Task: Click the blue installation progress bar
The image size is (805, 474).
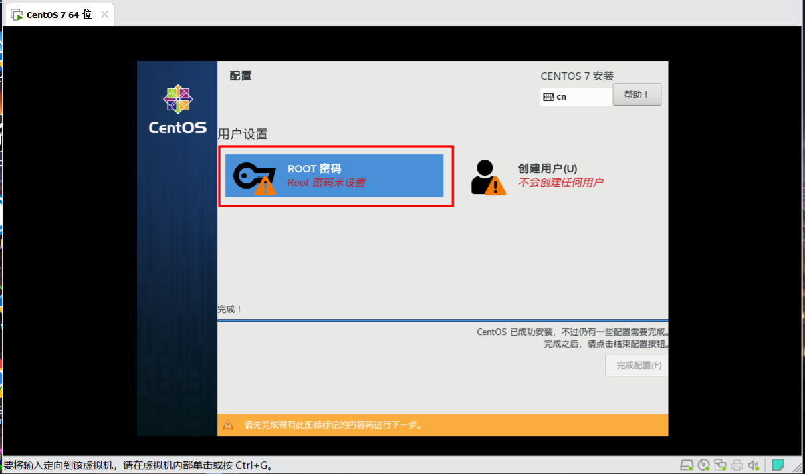Action: pos(442,320)
